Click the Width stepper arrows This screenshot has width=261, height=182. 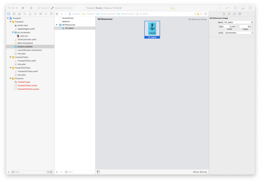click(237, 26)
